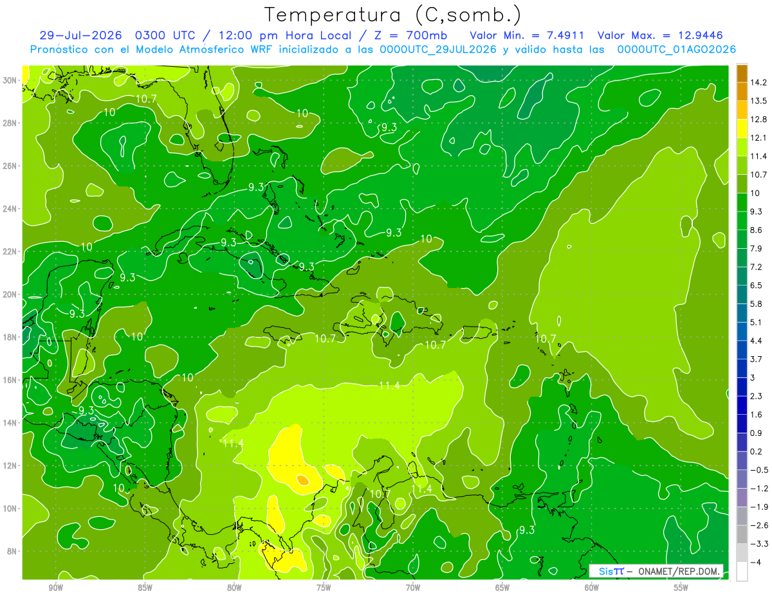
Task: Click the 26N latitude axis label
Action: pyautogui.click(x=11, y=166)
